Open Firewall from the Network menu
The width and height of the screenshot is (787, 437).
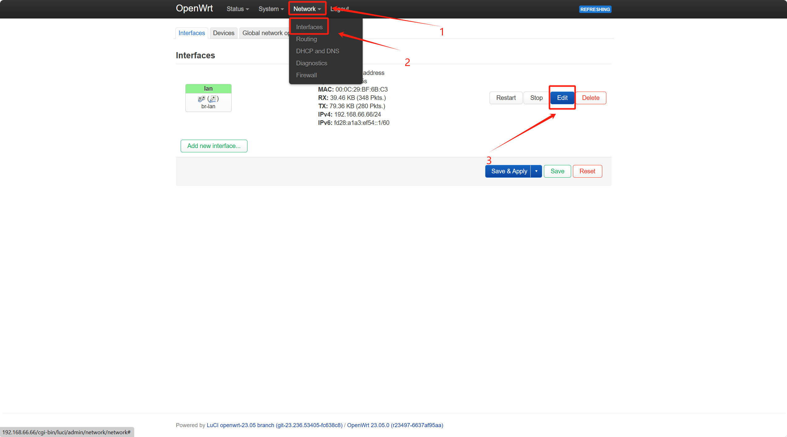306,75
